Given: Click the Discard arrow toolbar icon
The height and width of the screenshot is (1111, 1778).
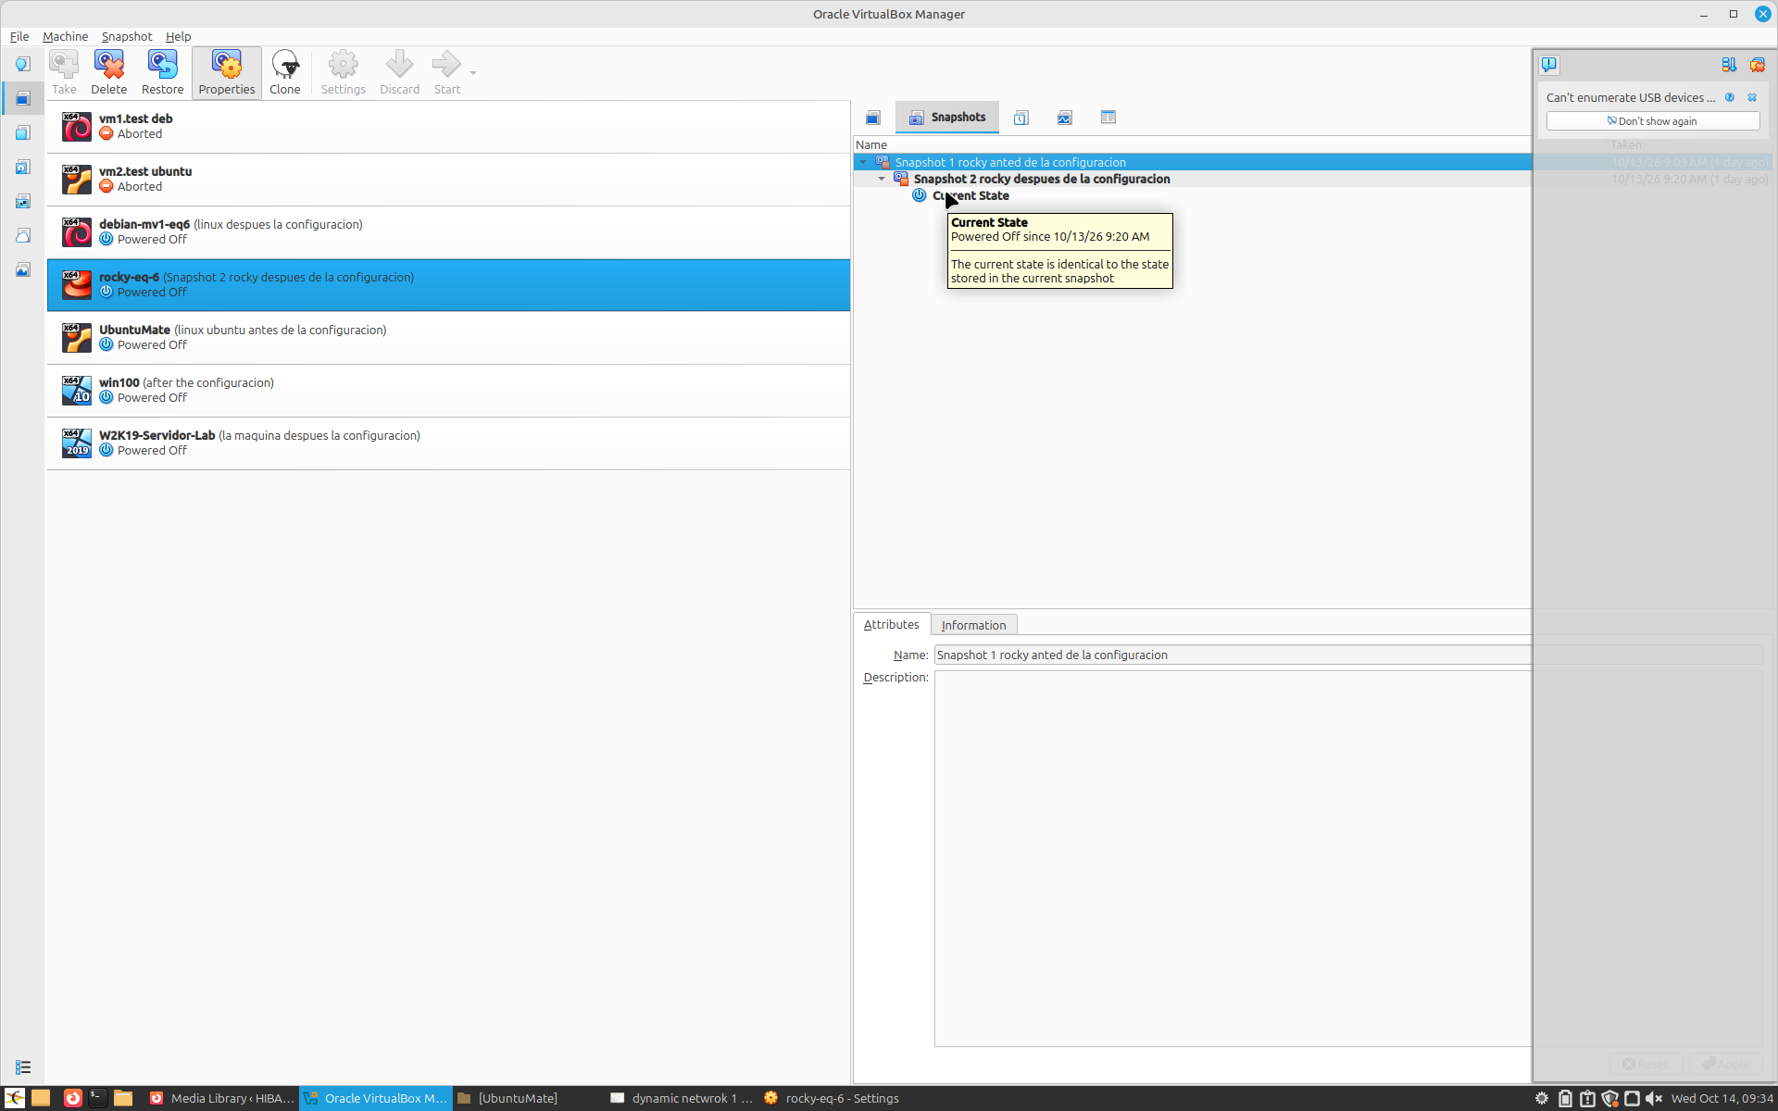Looking at the screenshot, I should [399, 65].
